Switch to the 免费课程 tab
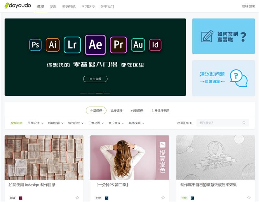The width and height of the screenshot is (259, 202). [x=117, y=110]
